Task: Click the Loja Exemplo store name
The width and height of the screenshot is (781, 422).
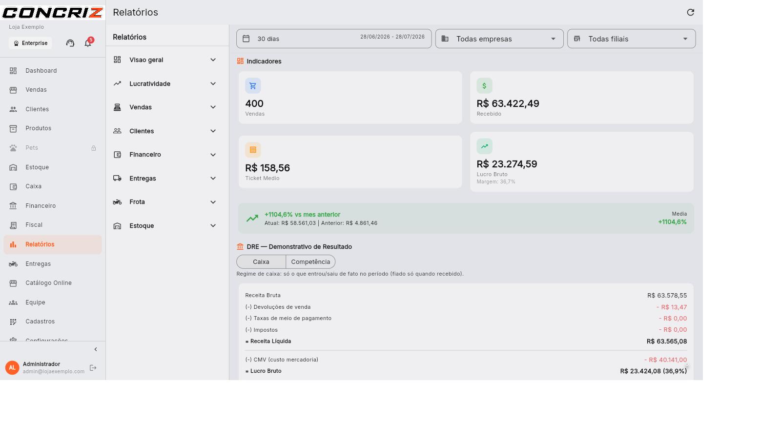Action: (26, 27)
